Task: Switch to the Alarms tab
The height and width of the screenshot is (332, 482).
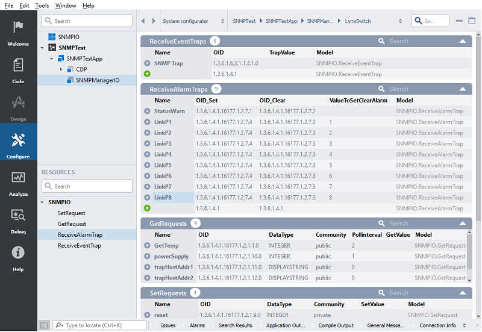Action: pyautogui.click(x=197, y=325)
